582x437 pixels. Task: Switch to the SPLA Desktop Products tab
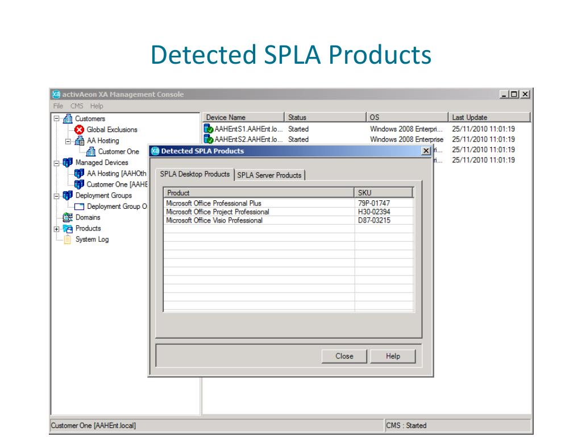click(195, 174)
